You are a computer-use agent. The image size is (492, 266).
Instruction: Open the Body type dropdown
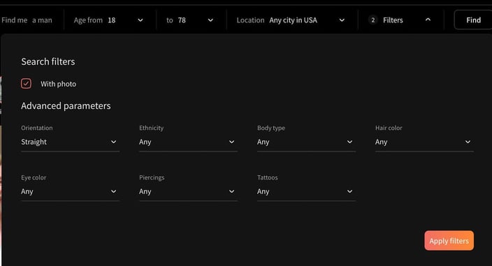[x=306, y=142]
